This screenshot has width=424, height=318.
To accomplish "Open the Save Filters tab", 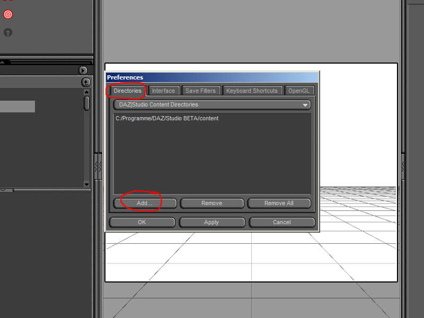I will [200, 91].
